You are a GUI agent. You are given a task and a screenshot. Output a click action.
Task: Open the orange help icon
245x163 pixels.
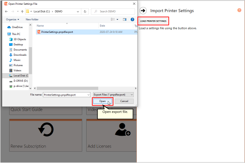pyautogui.click(x=239, y=10)
